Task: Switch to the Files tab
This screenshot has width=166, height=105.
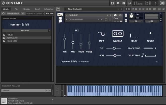Action: (x=16, y=9)
